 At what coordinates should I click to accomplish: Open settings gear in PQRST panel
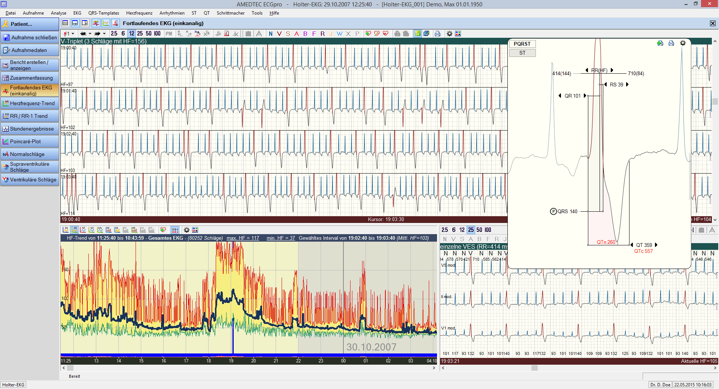coord(683,43)
